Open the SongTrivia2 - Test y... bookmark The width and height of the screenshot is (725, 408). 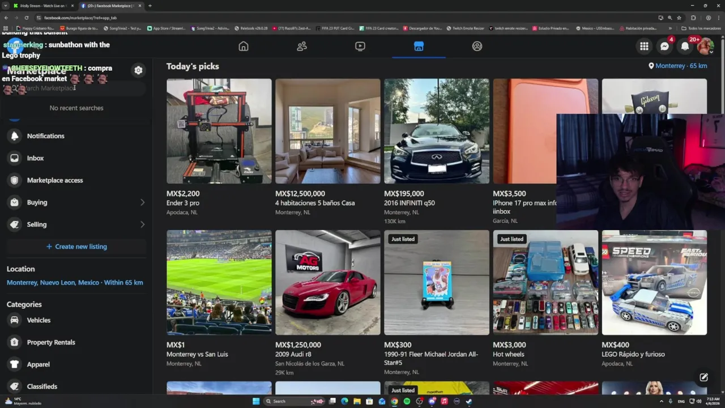click(x=122, y=28)
